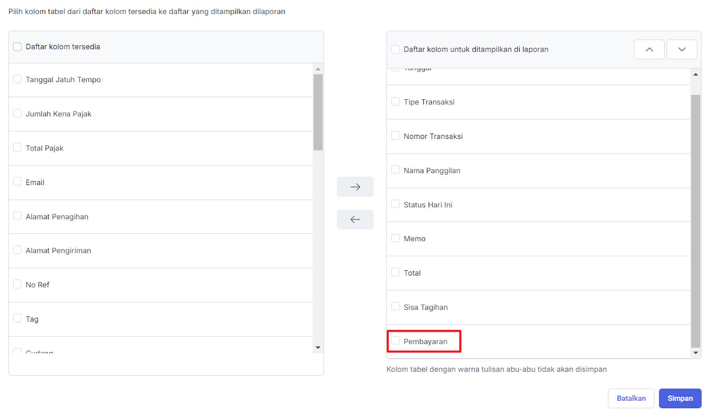710x414 pixels.
Task: Click the left list scrollbar down arrow
Action: [x=318, y=347]
